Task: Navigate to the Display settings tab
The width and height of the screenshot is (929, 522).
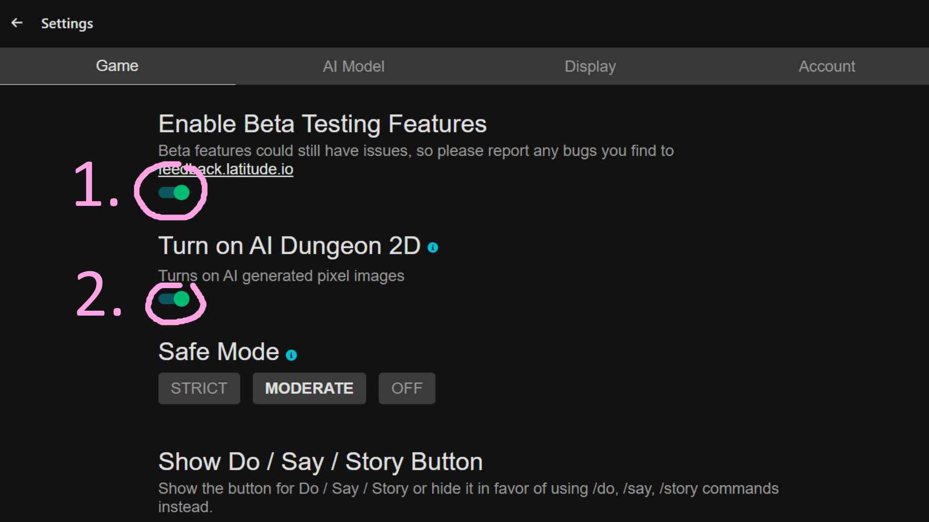Action: [x=589, y=66]
